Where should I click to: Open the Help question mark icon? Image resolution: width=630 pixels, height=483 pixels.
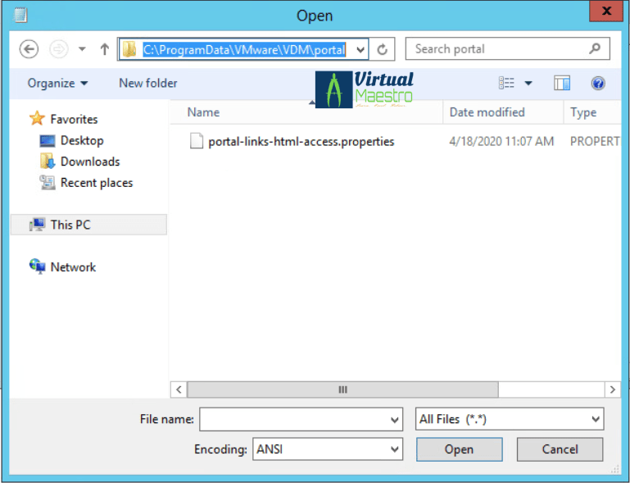coord(597,84)
